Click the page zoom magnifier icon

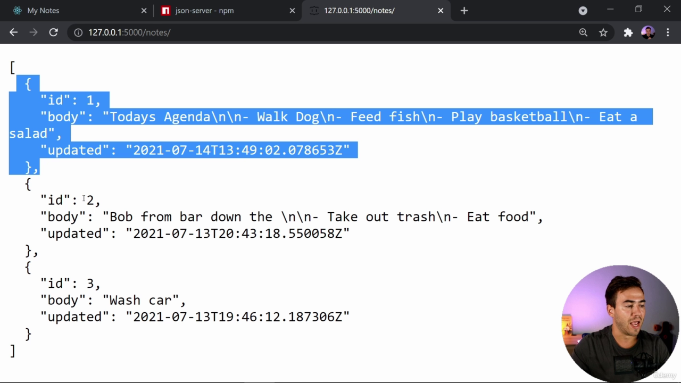click(583, 32)
